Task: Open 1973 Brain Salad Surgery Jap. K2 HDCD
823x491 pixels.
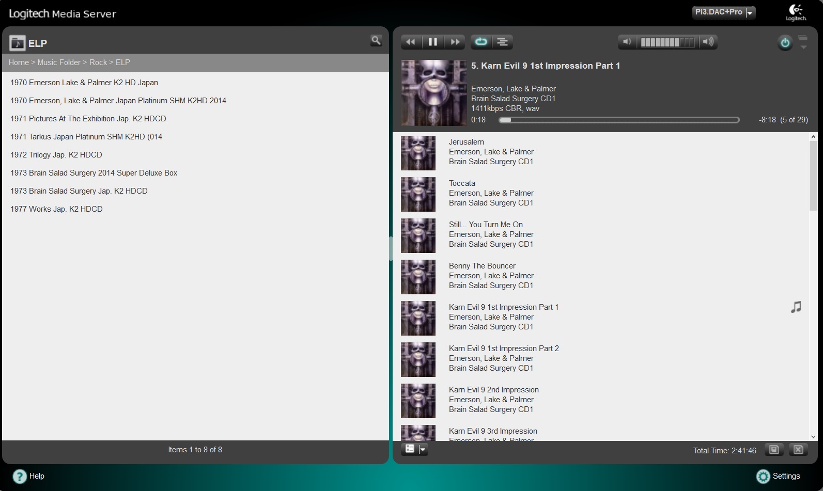Action: pyautogui.click(x=79, y=191)
